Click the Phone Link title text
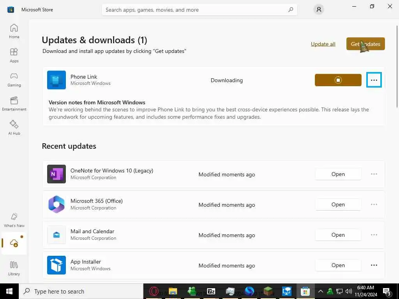The width and height of the screenshot is (399, 299). pyautogui.click(x=84, y=77)
